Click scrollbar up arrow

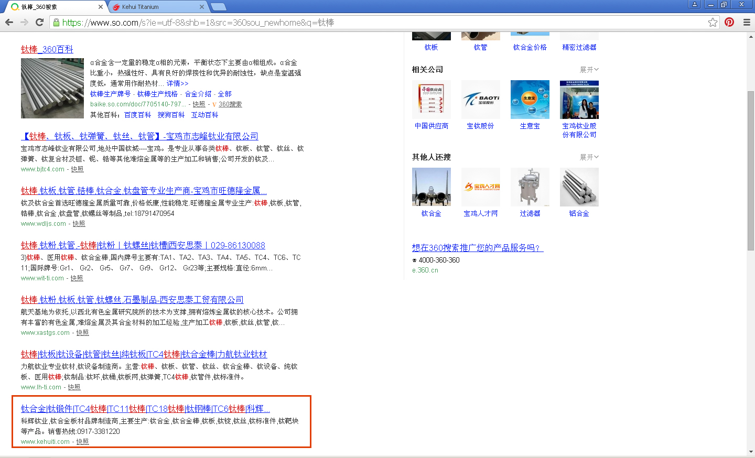pos(751,37)
